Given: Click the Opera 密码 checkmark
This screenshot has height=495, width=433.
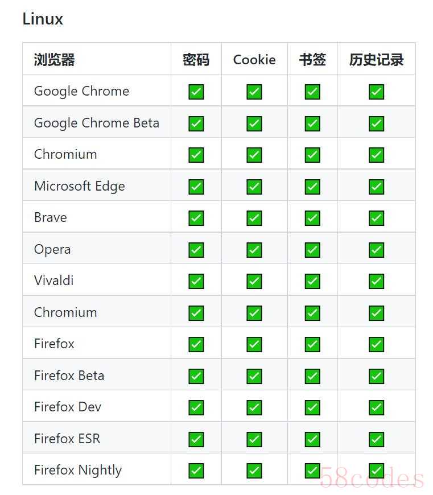Looking at the screenshot, I should tap(196, 250).
